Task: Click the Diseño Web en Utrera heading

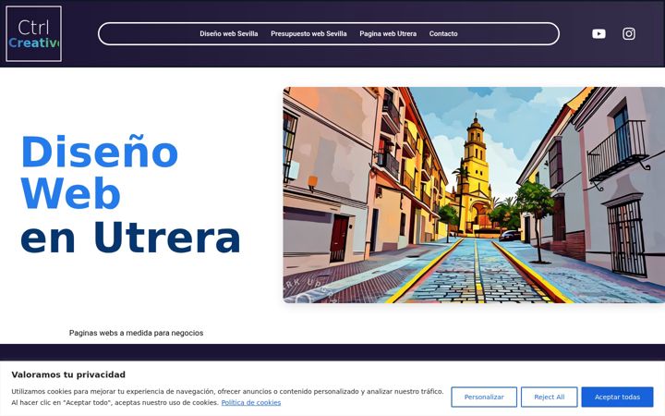Action: coord(130,194)
